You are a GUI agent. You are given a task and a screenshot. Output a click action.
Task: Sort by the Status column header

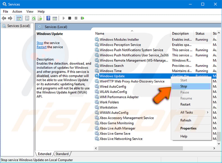pos(202,33)
